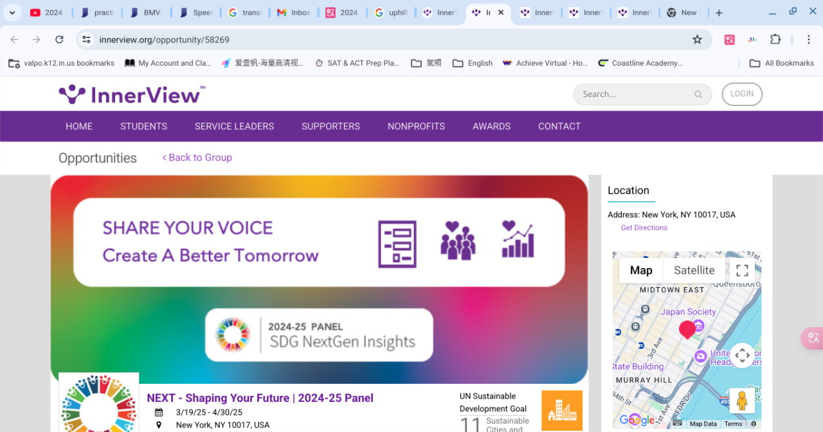This screenshot has width=823, height=432.
Task: Open the English bookmarks folder
Action: 473,63
